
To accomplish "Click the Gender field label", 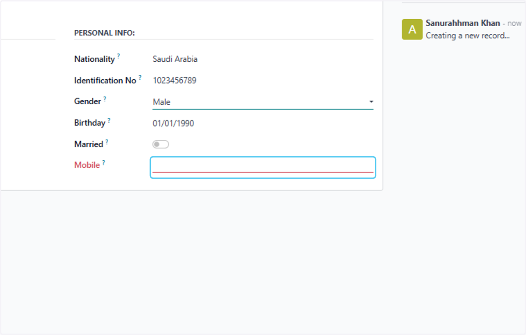I will (88, 101).
